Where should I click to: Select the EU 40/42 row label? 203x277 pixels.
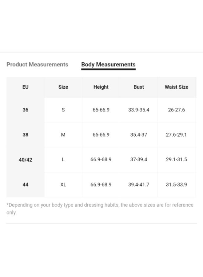(26, 160)
